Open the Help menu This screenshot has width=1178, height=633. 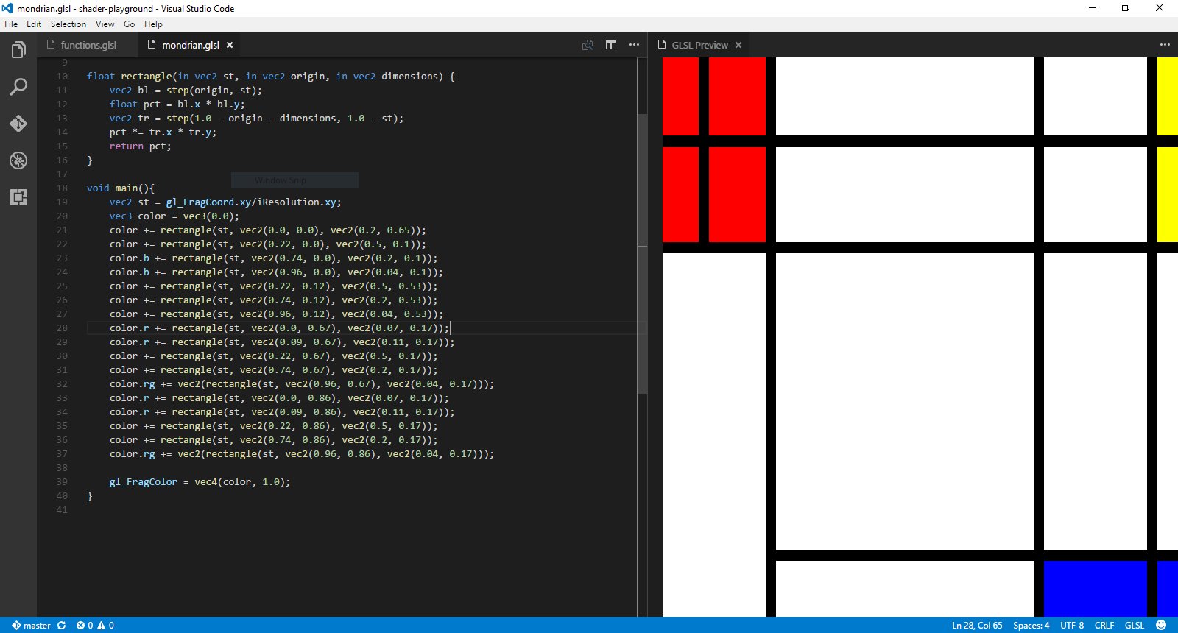click(x=153, y=24)
